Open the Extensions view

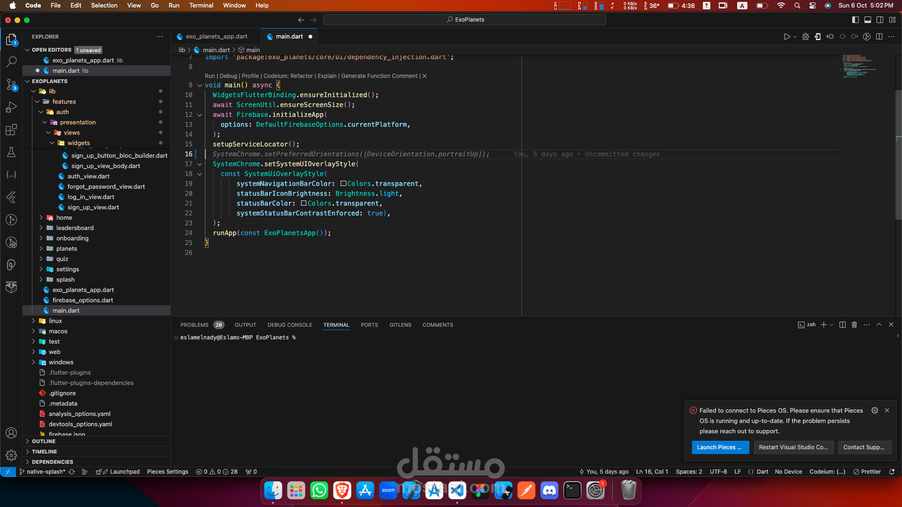pyautogui.click(x=11, y=130)
